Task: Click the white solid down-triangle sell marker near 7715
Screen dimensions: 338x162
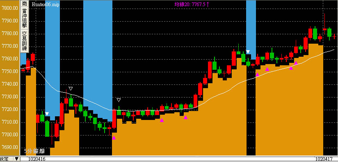Action: coord(47,114)
